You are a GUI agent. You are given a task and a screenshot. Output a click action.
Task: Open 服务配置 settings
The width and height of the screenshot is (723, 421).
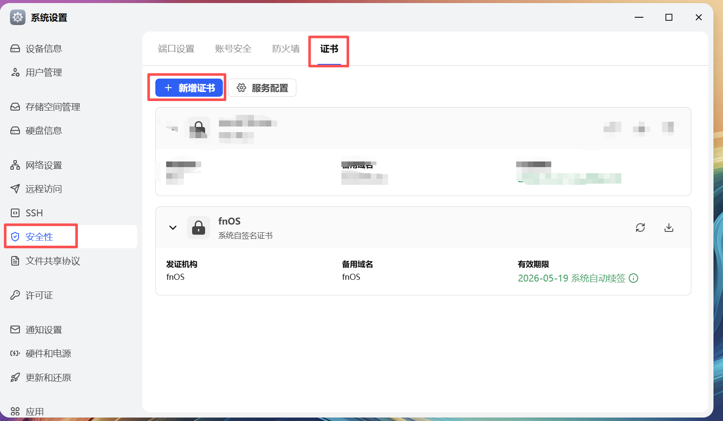(x=262, y=88)
